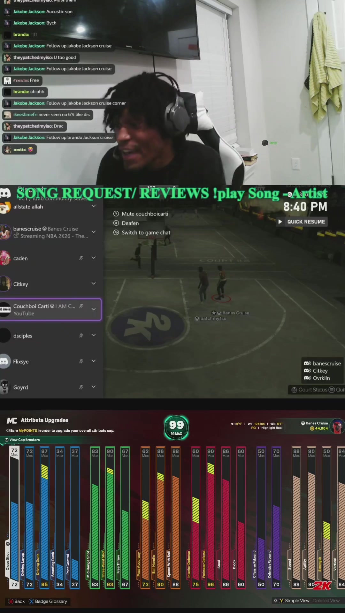Expand banescruise's chevron
The image size is (345, 613).
point(94,232)
